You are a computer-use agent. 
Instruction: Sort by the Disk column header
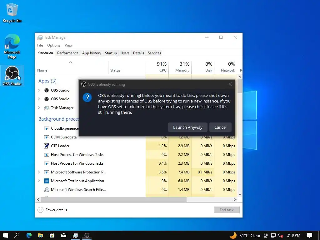pyautogui.click(x=203, y=67)
